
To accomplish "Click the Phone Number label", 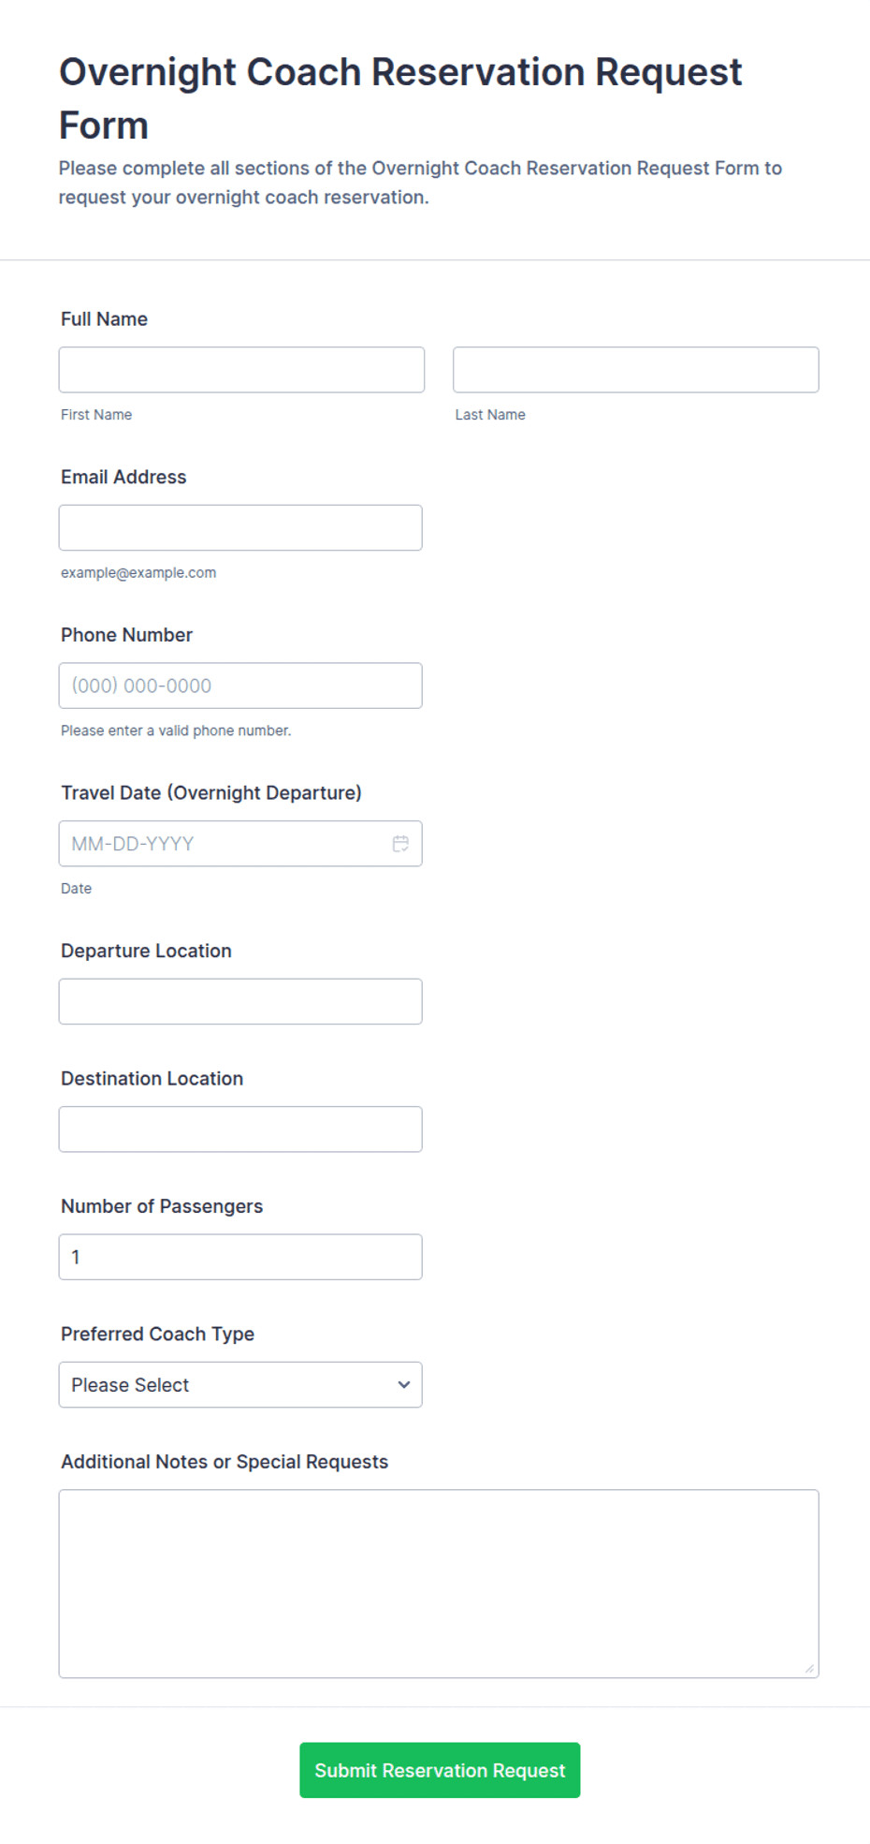I will pos(126,635).
